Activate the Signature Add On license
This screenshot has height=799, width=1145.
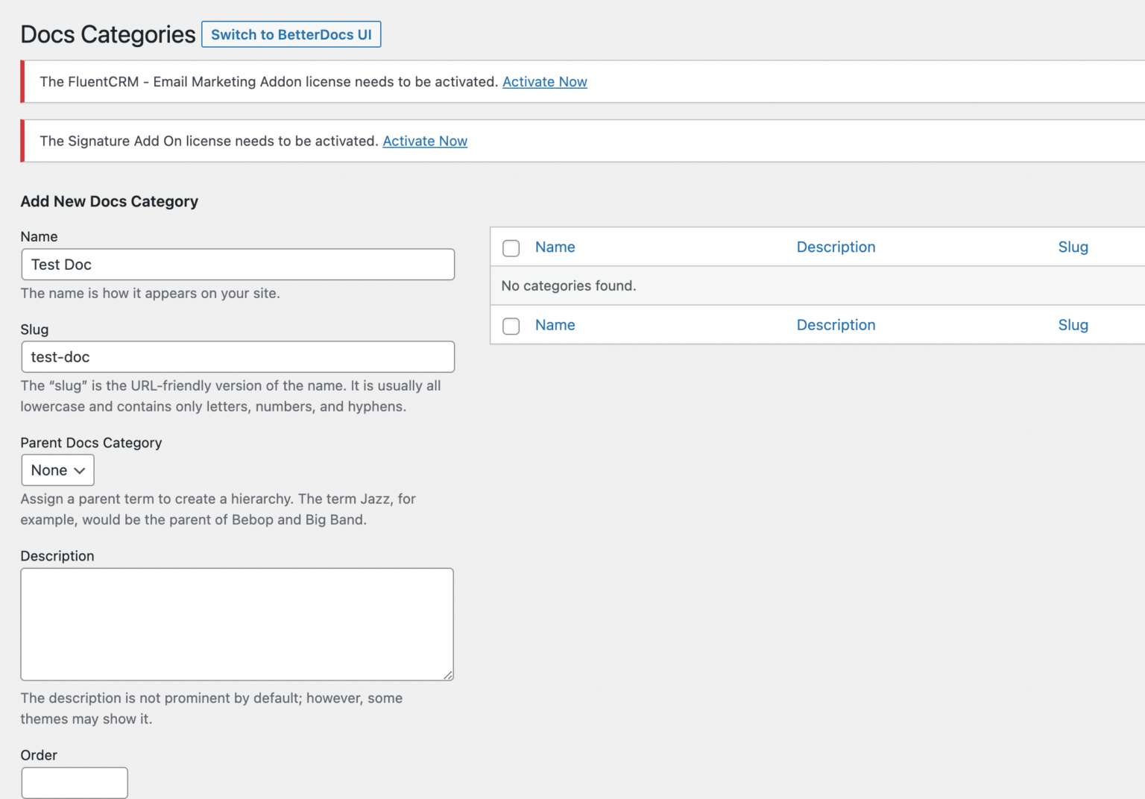425,141
